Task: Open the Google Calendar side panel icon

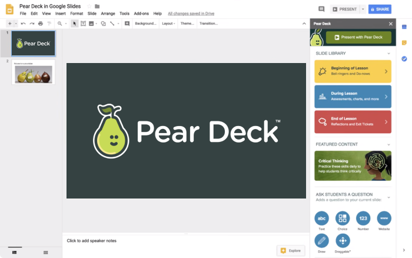Action: point(404,27)
